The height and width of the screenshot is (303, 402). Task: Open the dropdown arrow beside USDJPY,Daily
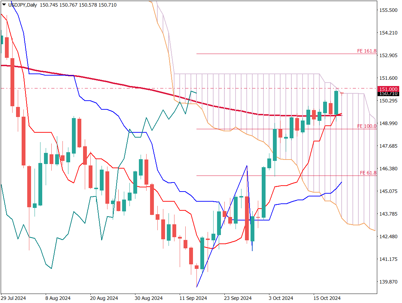(x=4, y=5)
